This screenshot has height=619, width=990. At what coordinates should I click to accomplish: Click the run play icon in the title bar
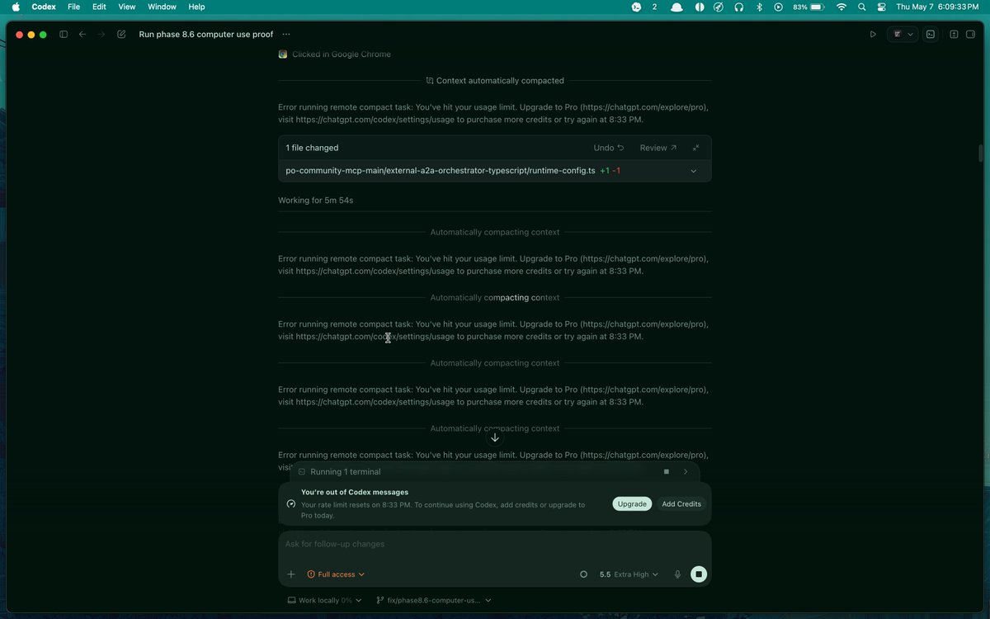[x=873, y=35]
